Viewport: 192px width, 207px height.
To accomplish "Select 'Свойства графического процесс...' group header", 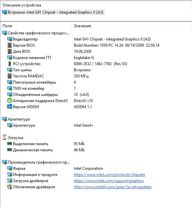I will 39,33.
